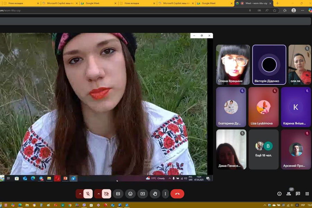Click the present screen icon
312x208 pixels.
tap(142, 194)
